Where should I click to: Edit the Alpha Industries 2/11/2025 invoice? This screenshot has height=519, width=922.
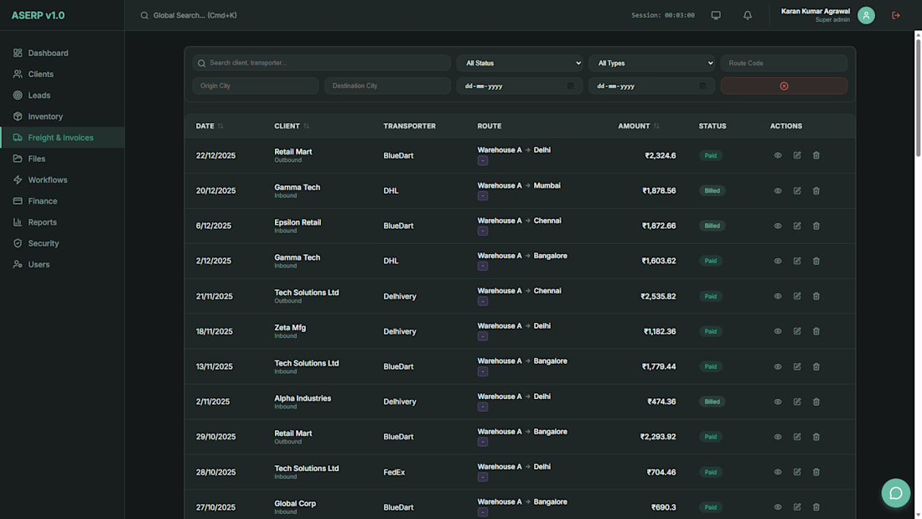point(797,402)
